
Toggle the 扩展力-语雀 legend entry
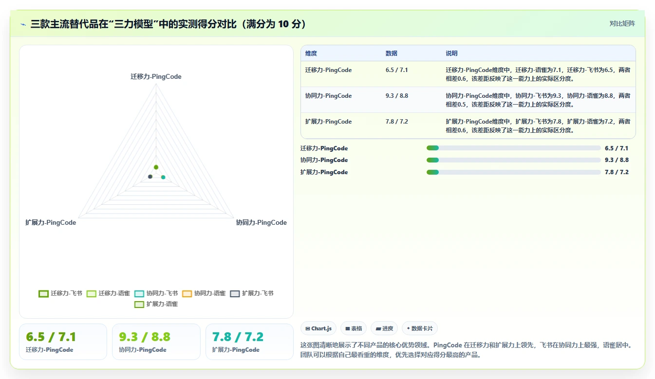(x=156, y=304)
